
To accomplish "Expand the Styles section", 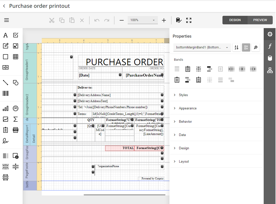I will pos(216,95).
